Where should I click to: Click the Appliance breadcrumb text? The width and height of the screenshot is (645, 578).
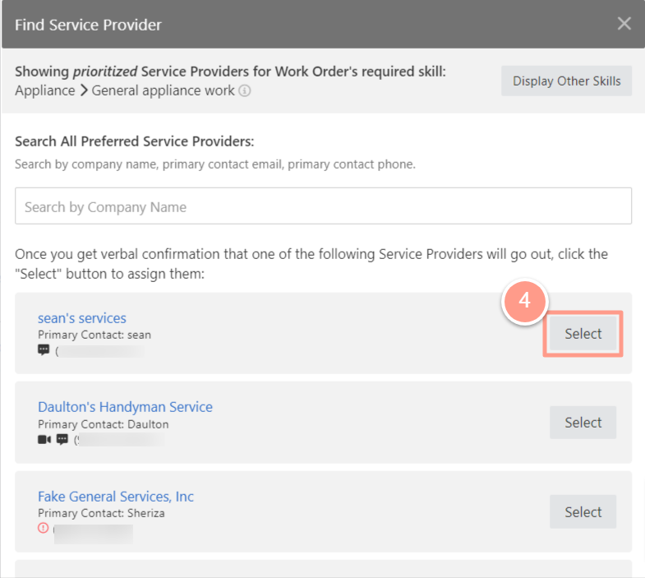45,90
